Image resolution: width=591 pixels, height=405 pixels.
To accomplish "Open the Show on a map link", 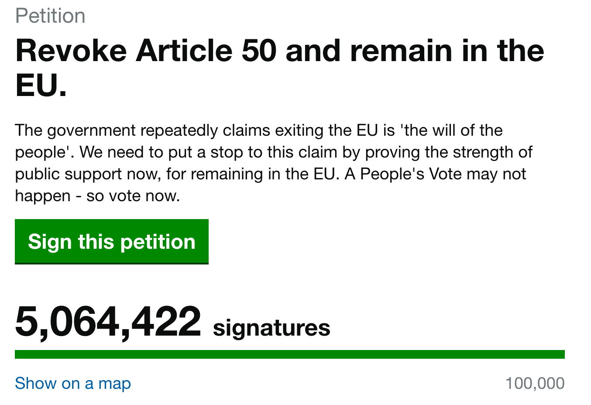I will [73, 383].
